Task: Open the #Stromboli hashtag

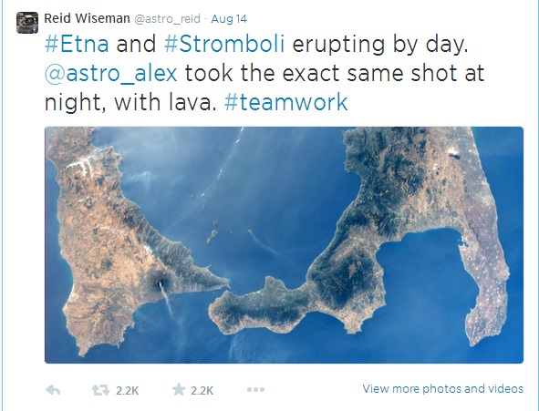Action: 224,44
